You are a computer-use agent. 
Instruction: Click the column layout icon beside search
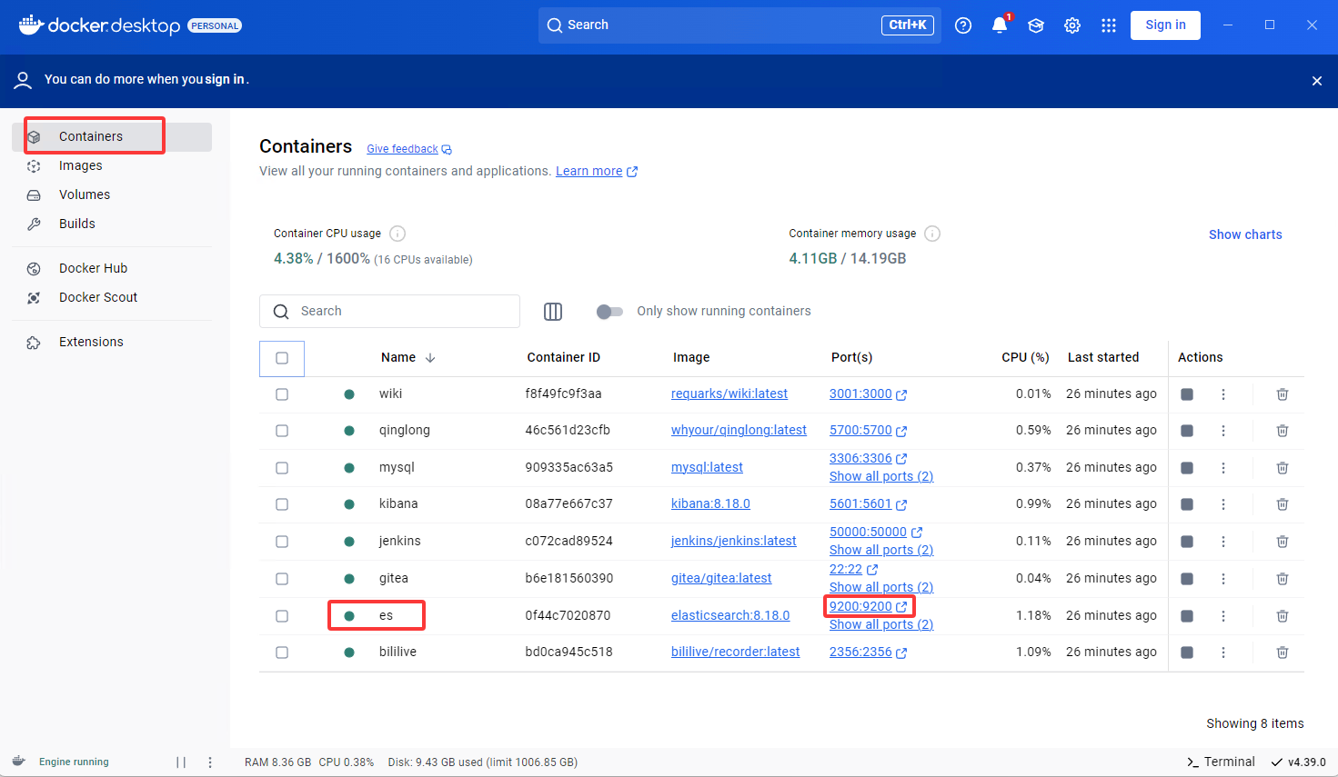point(553,312)
